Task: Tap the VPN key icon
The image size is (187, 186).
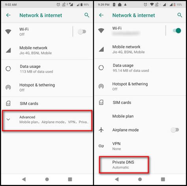Action: point(101,146)
